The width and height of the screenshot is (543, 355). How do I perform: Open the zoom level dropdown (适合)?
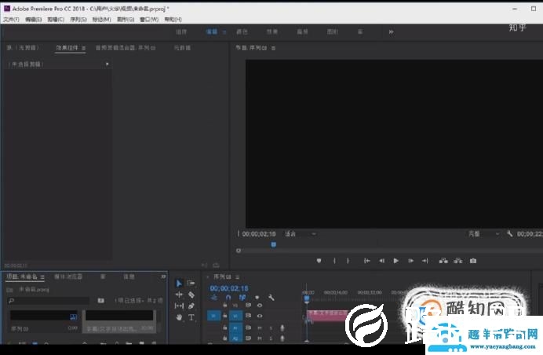(x=301, y=233)
